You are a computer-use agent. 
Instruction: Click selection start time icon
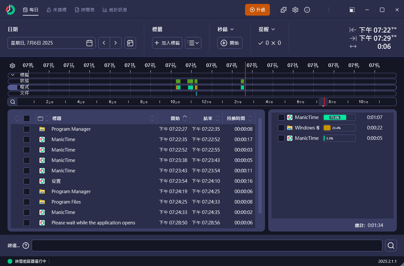(x=353, y=30)
